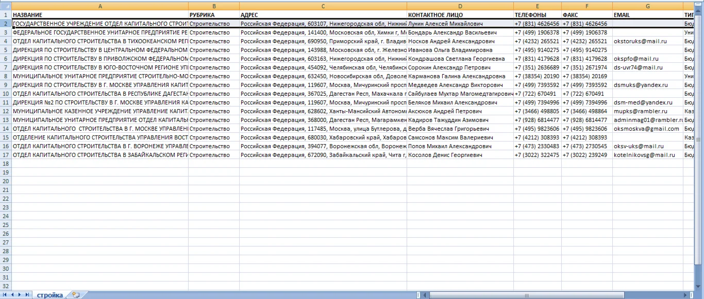Screen dimensions: 704x299
Task: Select cell with Кадиров Тажуддин Азимович
Action: click(460, 120)
